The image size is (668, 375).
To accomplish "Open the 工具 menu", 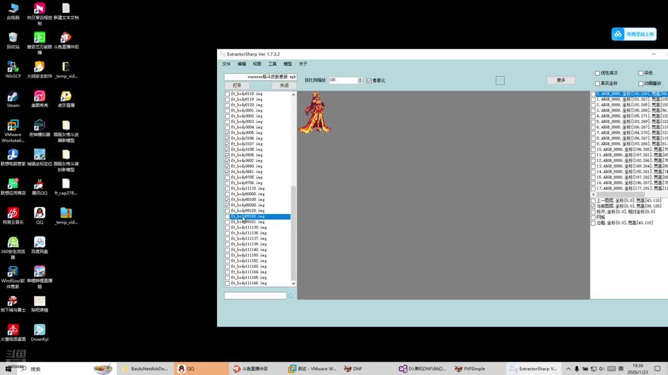I will (272, 64).
